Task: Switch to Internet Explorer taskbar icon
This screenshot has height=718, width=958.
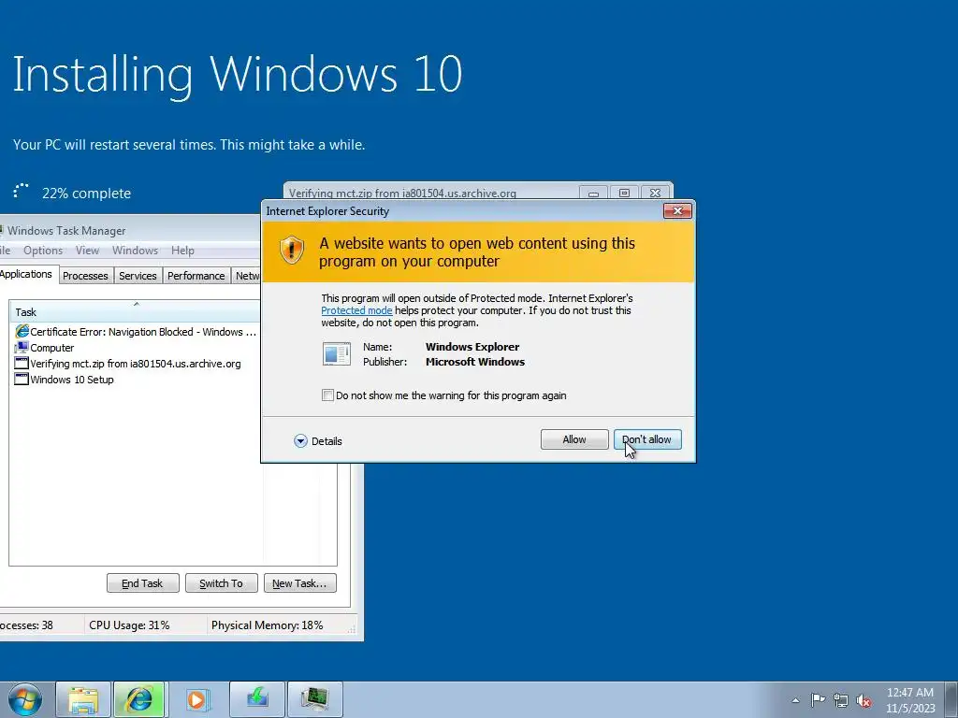Action: pyautogui.click(x=139, y=699)
